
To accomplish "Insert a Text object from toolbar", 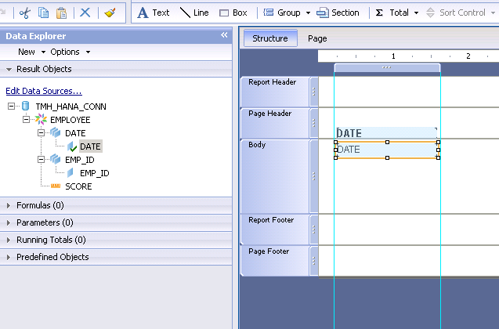I will pos(154,13).
